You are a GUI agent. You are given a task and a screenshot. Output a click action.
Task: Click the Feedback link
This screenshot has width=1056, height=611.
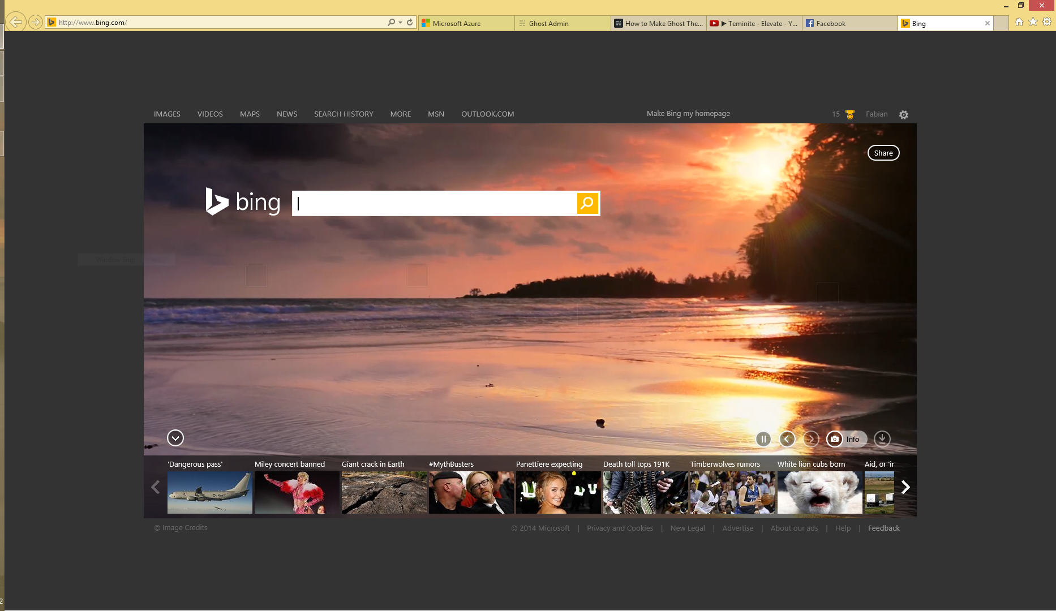(883, 528)
